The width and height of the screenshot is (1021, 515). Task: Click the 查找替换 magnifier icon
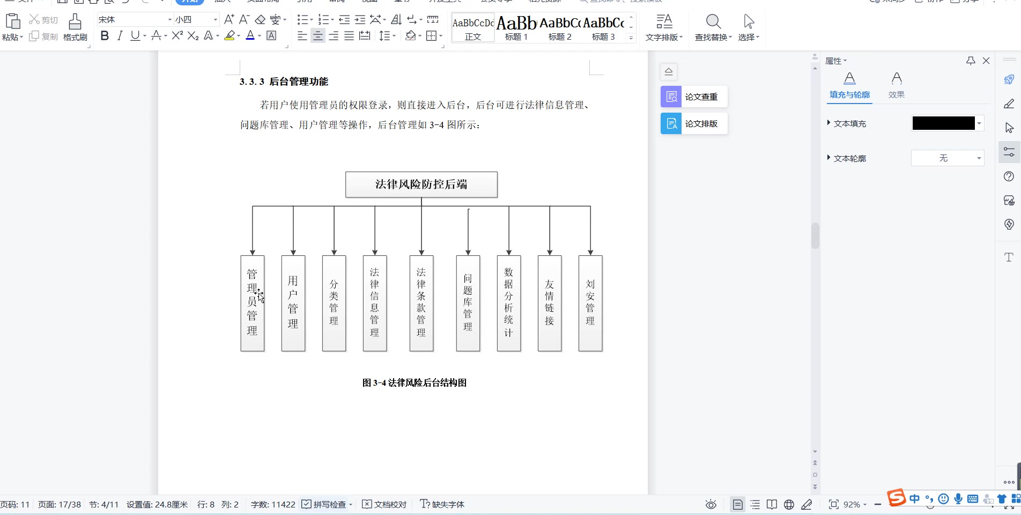pyautogui.click(x=713, y=22)
